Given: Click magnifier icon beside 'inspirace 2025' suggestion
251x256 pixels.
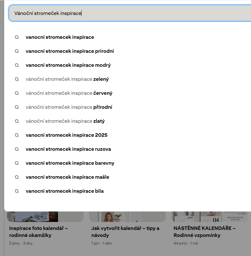Looking at the screenshot, I should pyautogui.click(x=17, y=135).
